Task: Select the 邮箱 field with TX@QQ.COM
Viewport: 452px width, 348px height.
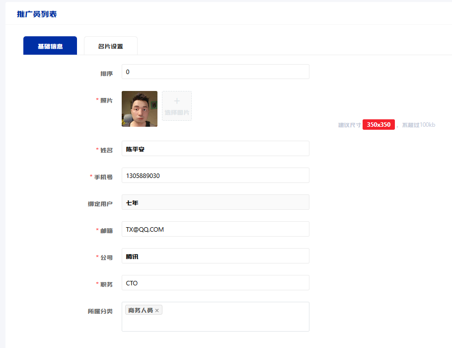Action: pyautogui.click(x=215, y=229)
